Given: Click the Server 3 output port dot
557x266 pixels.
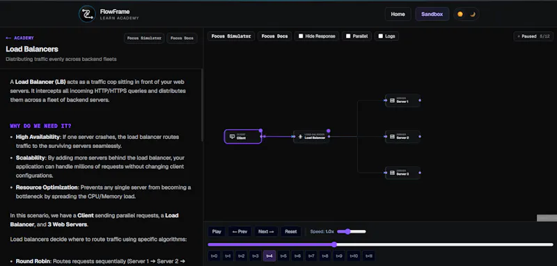Looking at the screenshot, I should 420,172.
